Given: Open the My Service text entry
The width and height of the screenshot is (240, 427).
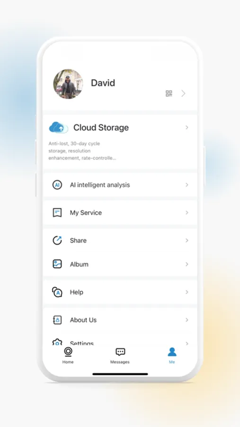Looking at the screenshot, I should (x=86, y=213).
